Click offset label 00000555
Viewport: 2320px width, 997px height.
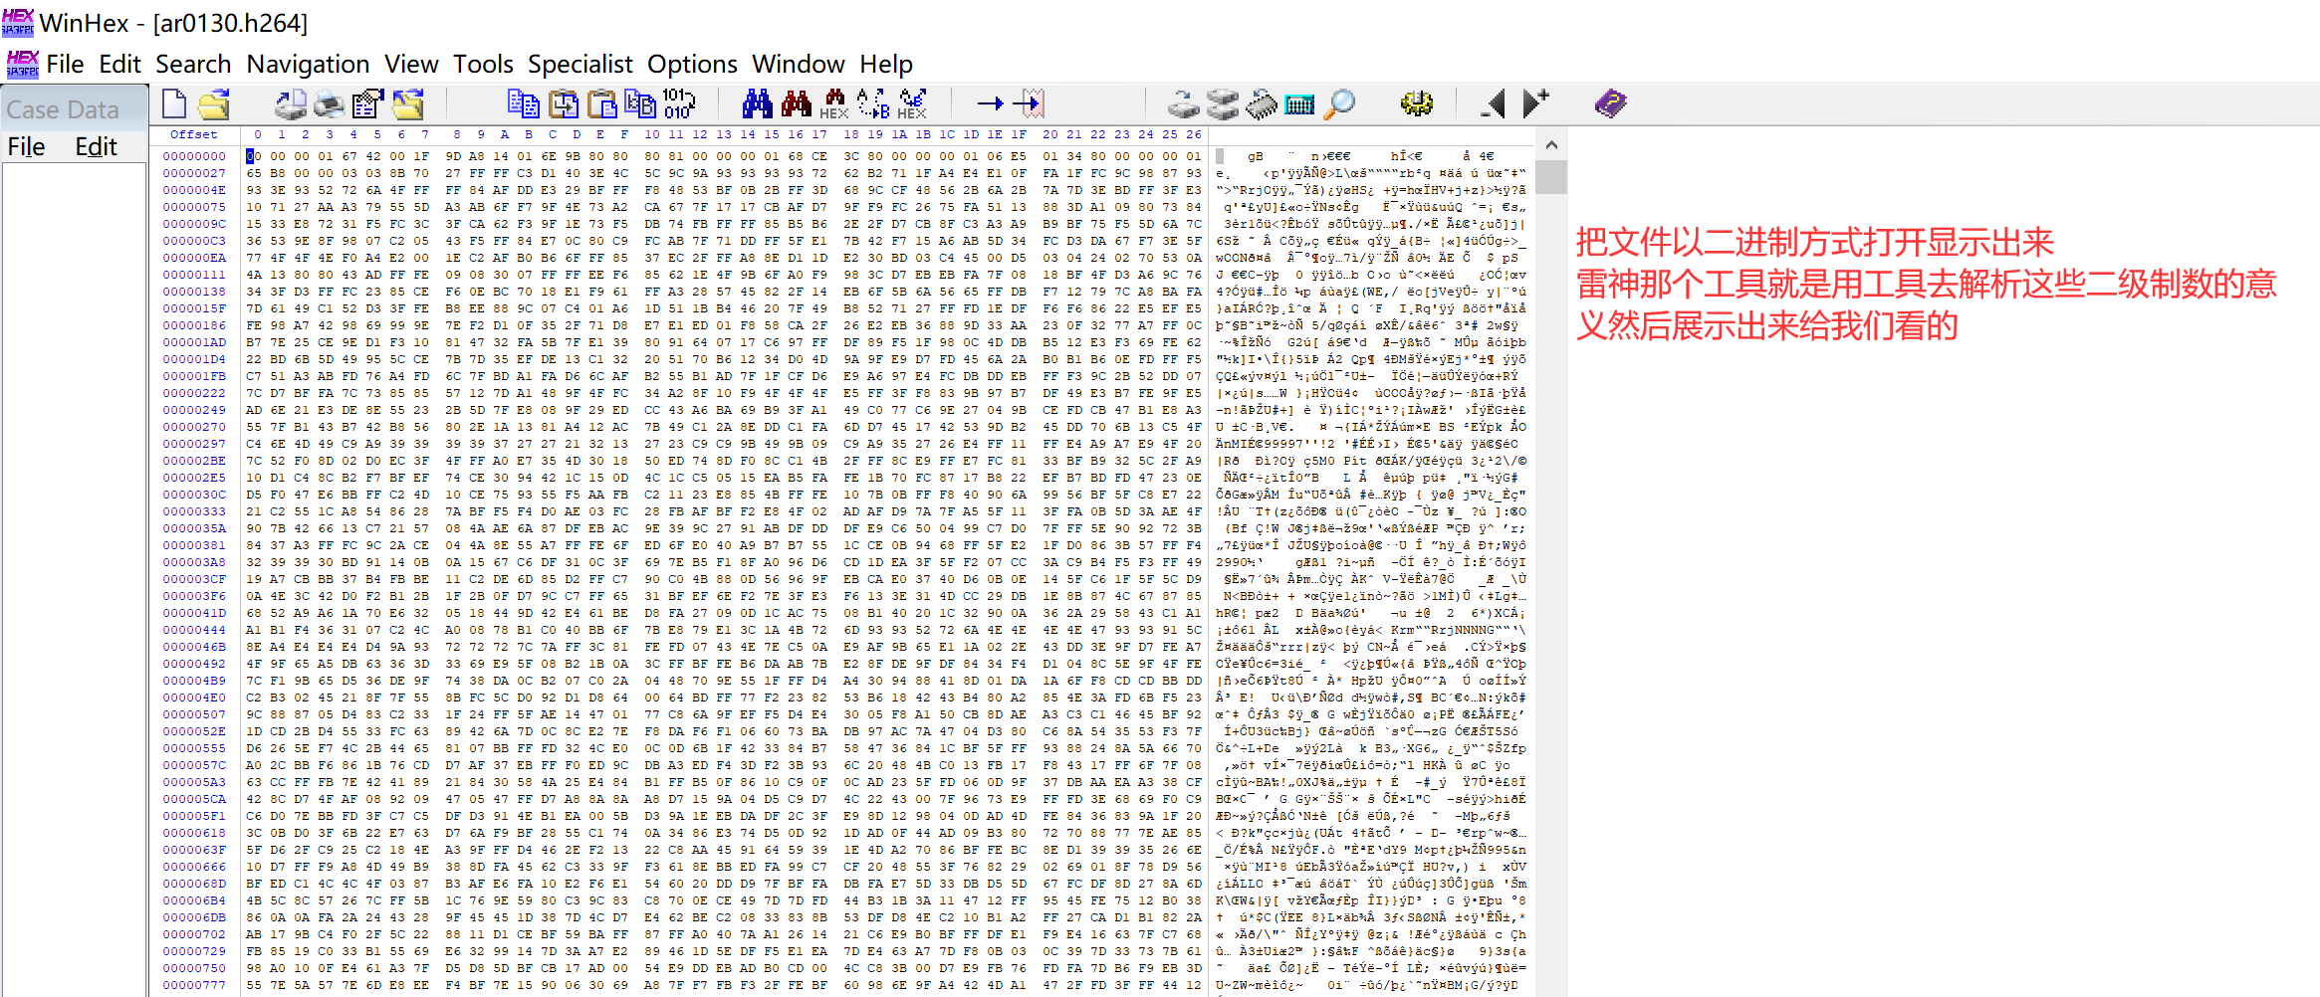pos(194,748)
